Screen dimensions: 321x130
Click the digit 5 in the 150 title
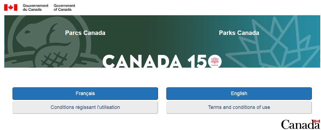(x=200, y=61)
